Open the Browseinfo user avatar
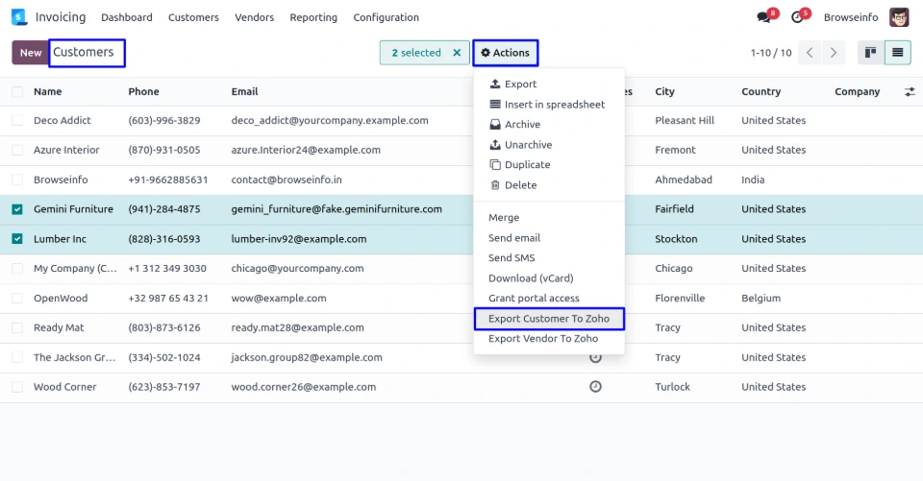923x481 pixels. (899, 17)
